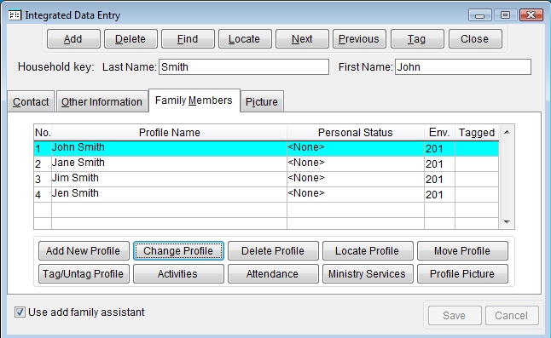Click the Locate button
551x338 pixels.
coord(245,39)
